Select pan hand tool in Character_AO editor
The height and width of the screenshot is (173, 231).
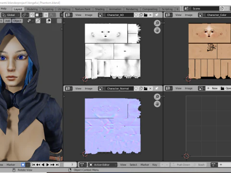tap(157, 30)
